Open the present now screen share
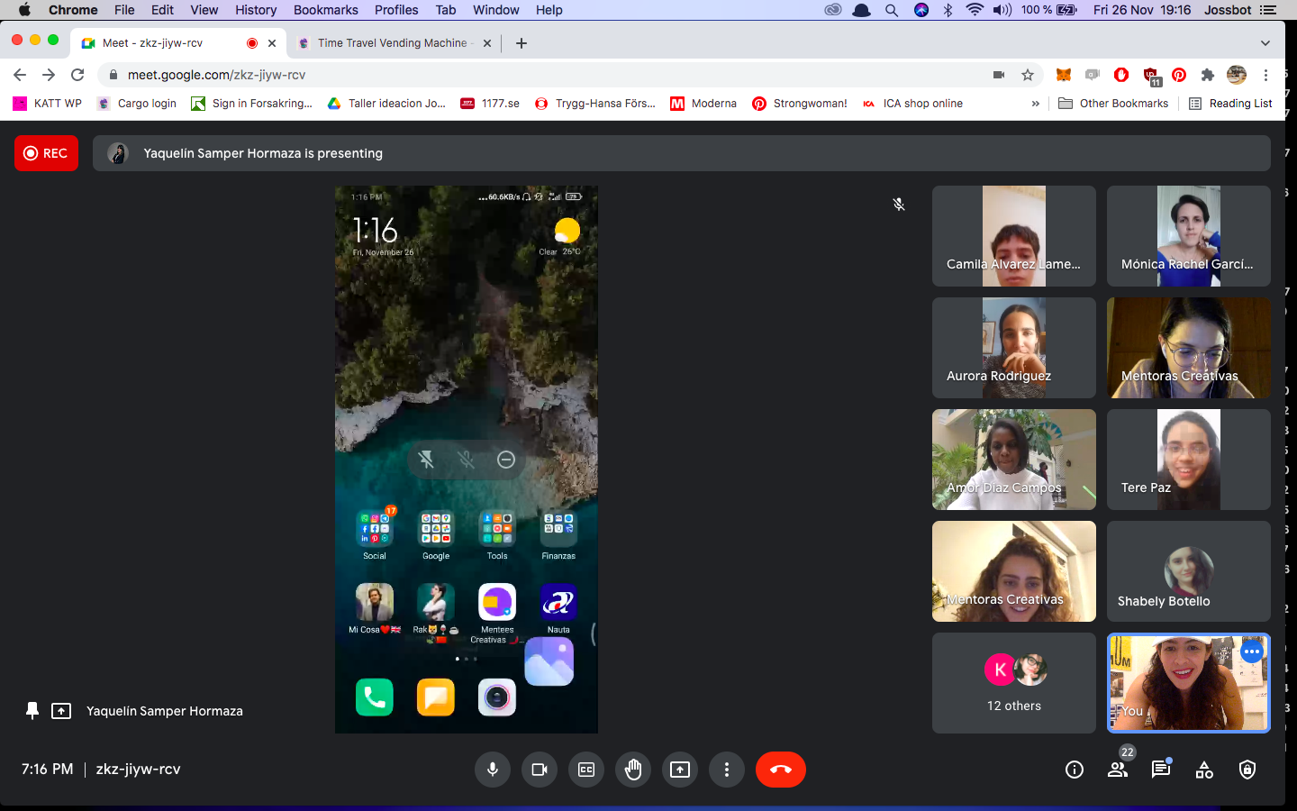The image size is (1297, 811). coord(680,770)
